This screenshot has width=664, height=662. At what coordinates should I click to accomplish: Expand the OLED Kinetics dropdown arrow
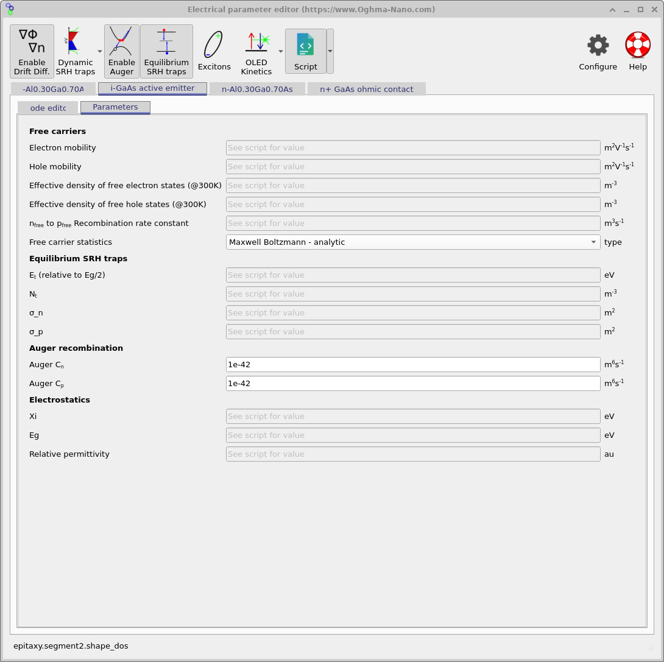point(281,51)
